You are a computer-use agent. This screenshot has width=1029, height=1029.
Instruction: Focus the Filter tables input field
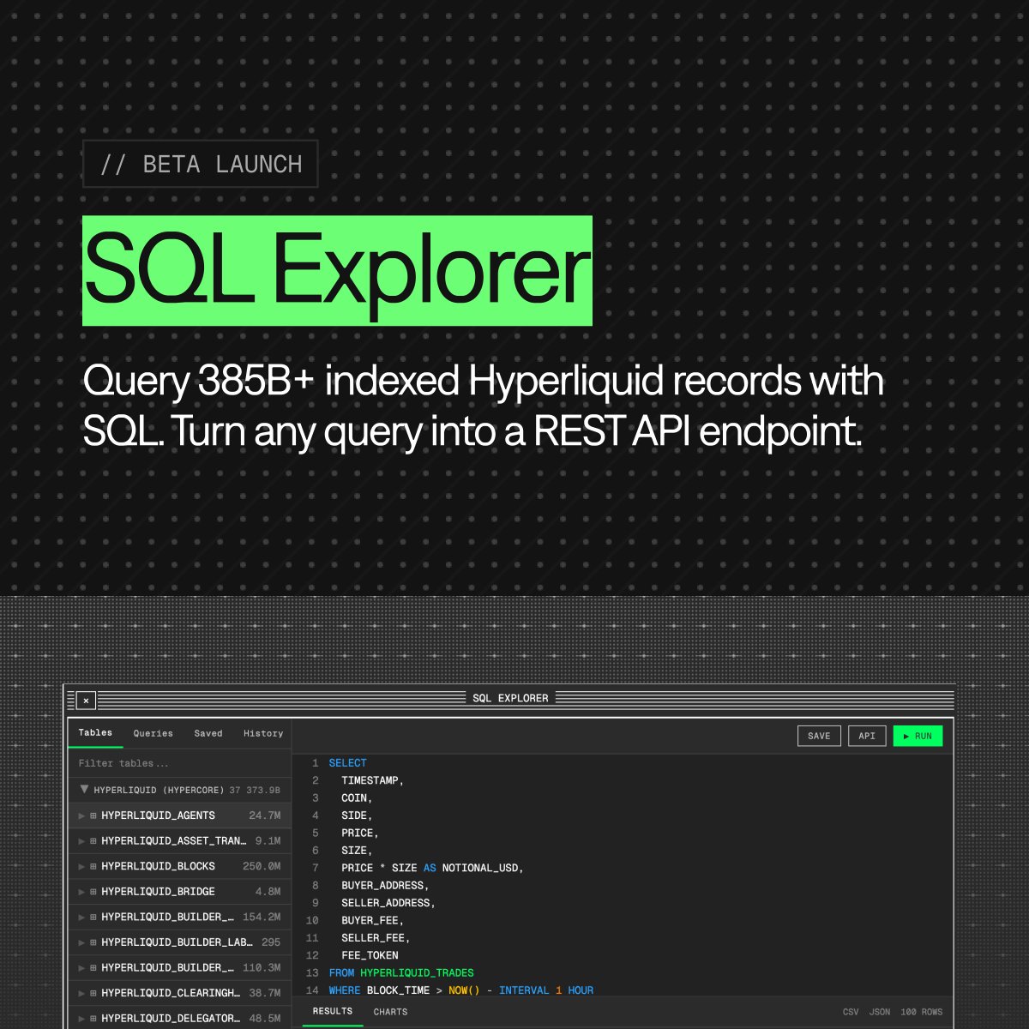coord(180,763)
